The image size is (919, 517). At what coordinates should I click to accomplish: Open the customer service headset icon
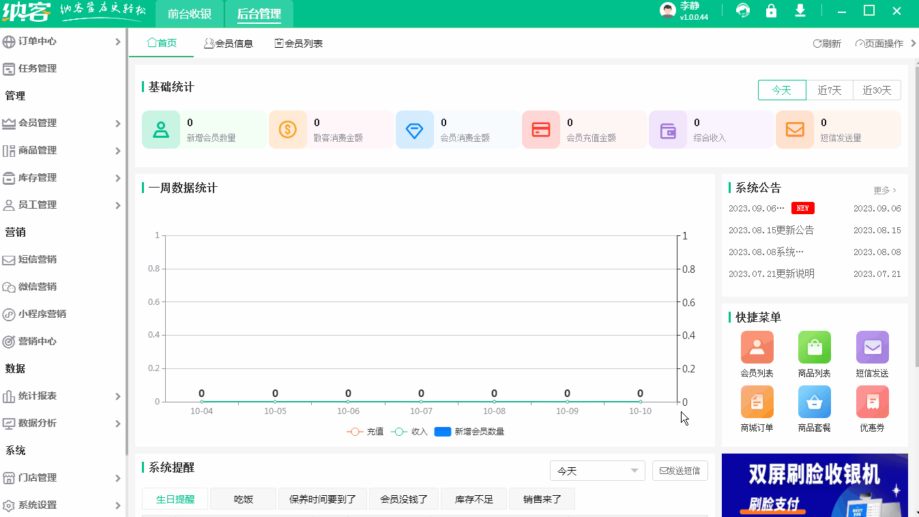pos(742,11)
